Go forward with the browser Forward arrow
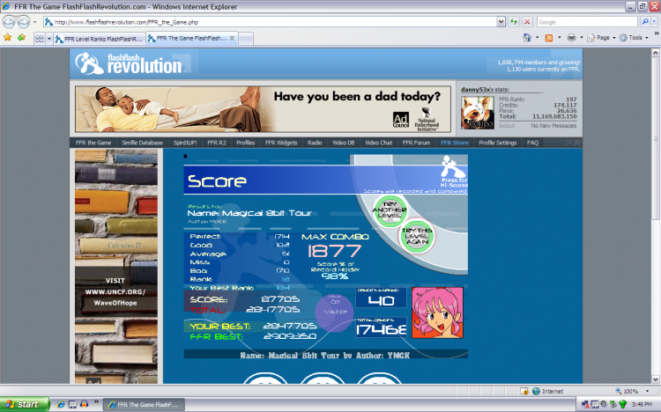The height and width of the screenshot is (412, 661). 23,21
